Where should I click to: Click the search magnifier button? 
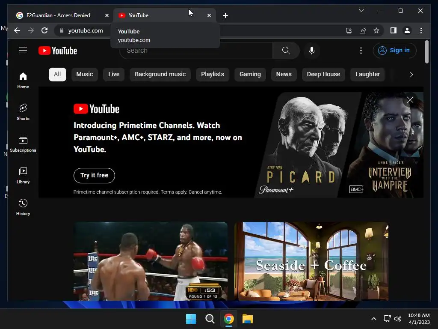point(286,51)
